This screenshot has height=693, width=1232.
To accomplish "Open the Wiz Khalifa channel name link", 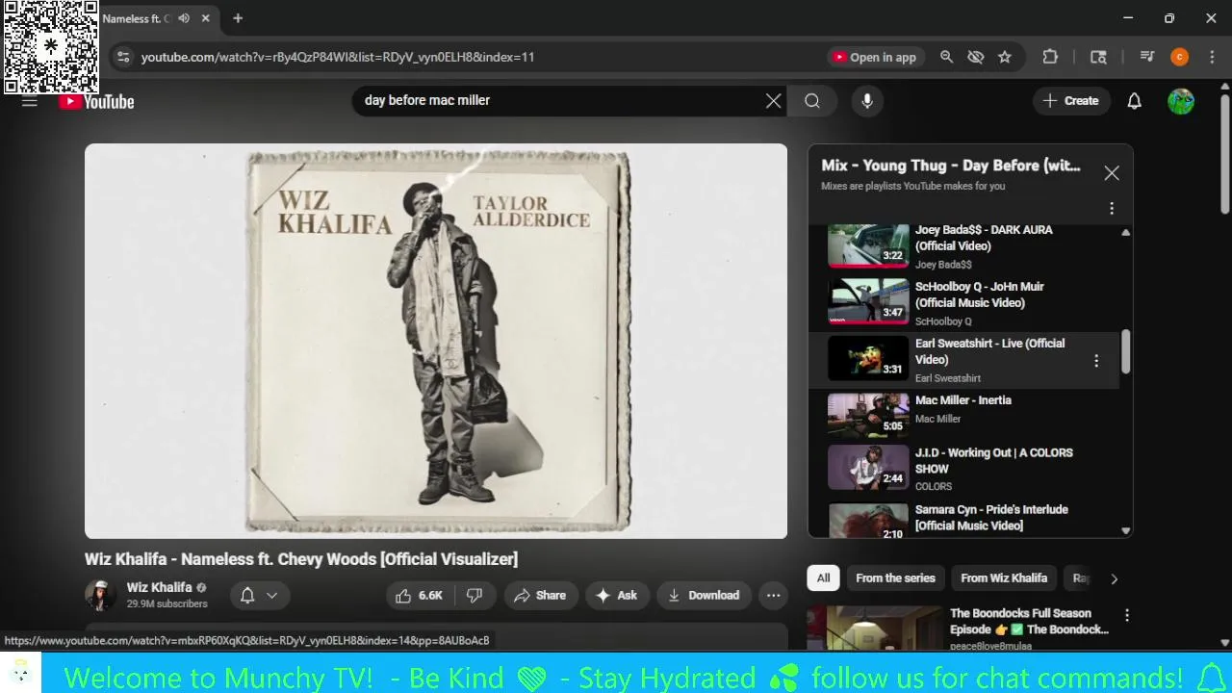I will pyautogui.click(x=159, y=587).
